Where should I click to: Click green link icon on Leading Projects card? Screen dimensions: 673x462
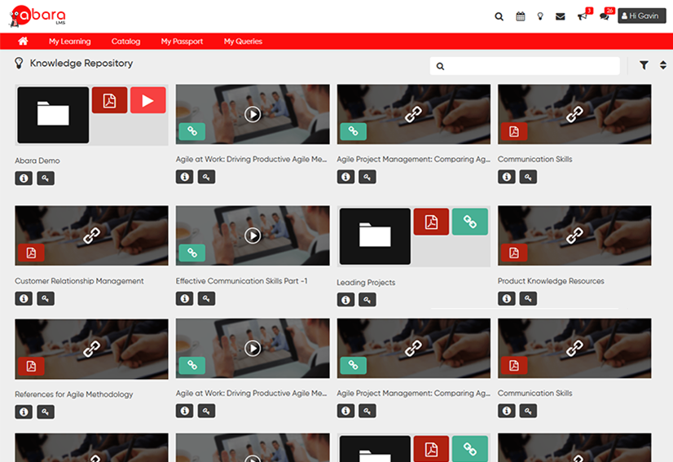(470, 222)
